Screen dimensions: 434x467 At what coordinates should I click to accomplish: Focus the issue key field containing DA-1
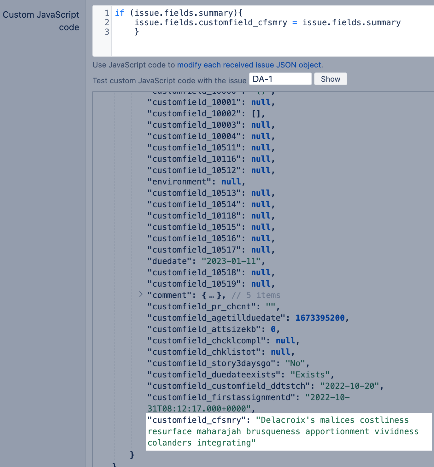coord(280,79)
